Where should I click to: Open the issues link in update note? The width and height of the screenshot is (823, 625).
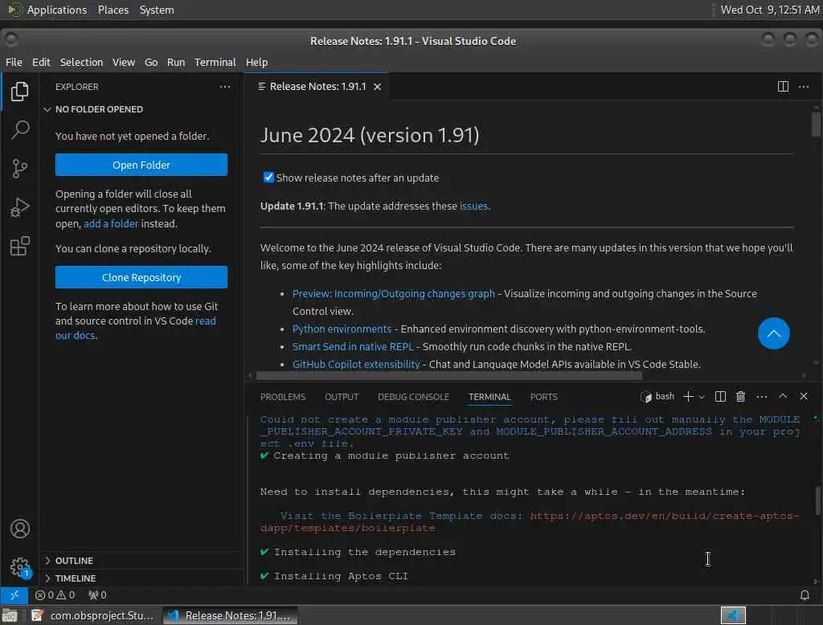[x=473, y=206]
